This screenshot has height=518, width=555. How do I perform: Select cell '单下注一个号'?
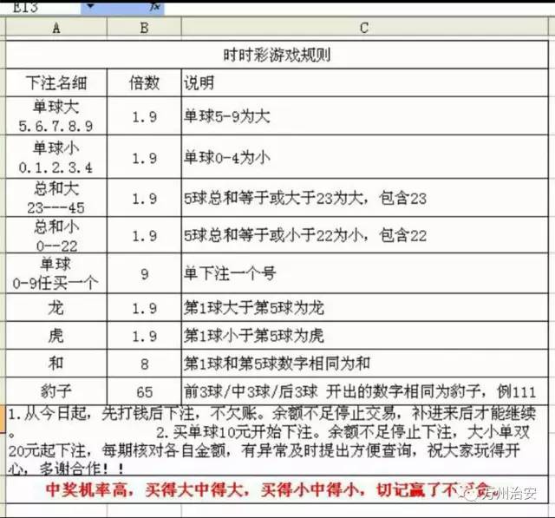[x=364, y=273]
